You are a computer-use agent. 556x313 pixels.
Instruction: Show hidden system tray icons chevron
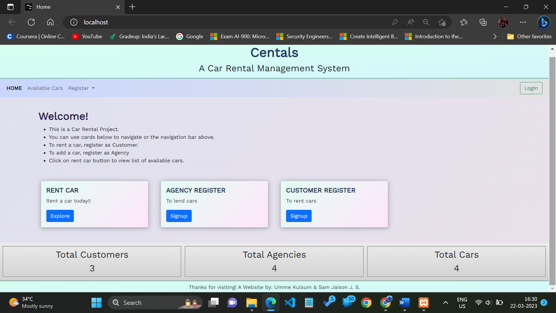446,303
